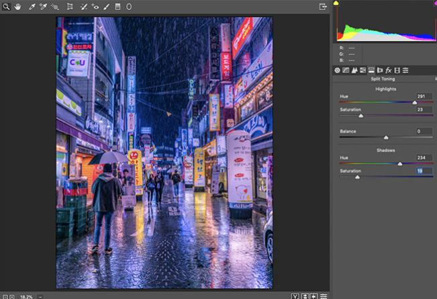
Task: Select the Color Sampler tool
Action: (x=43, y=7)
